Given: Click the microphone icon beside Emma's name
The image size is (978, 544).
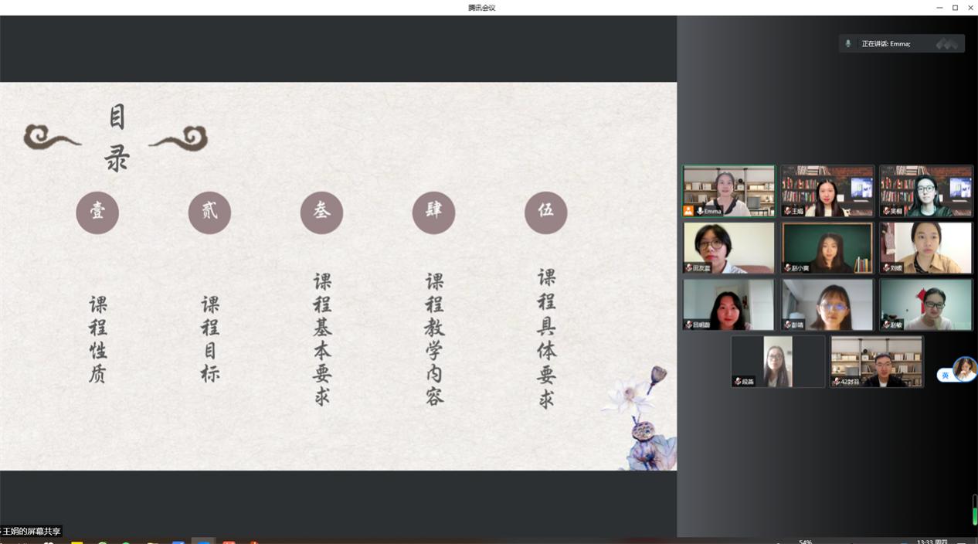Looking at the screenshot, I should click(699, 211).
